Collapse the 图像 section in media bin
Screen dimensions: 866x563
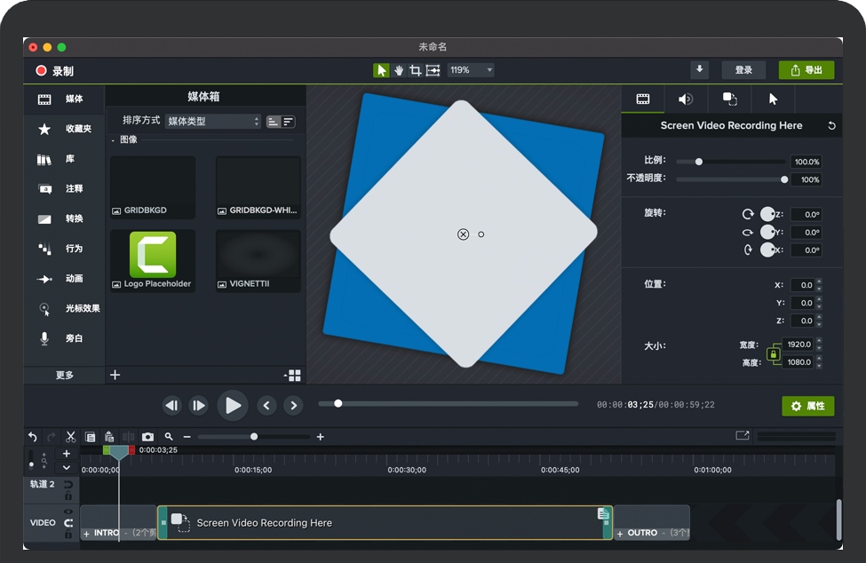[x=113, y=140]
